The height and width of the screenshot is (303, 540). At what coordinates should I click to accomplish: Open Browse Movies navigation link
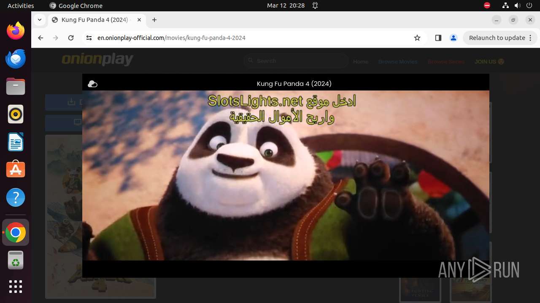(398, 61)
